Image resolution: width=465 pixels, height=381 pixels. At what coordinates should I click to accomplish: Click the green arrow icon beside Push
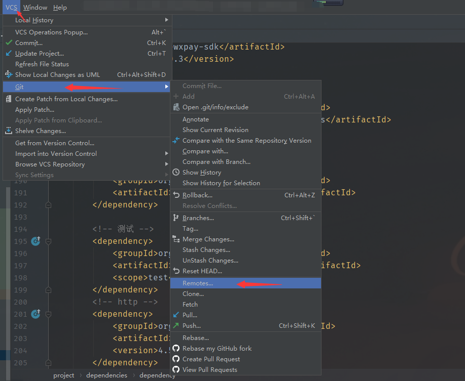tap(176, 325)
